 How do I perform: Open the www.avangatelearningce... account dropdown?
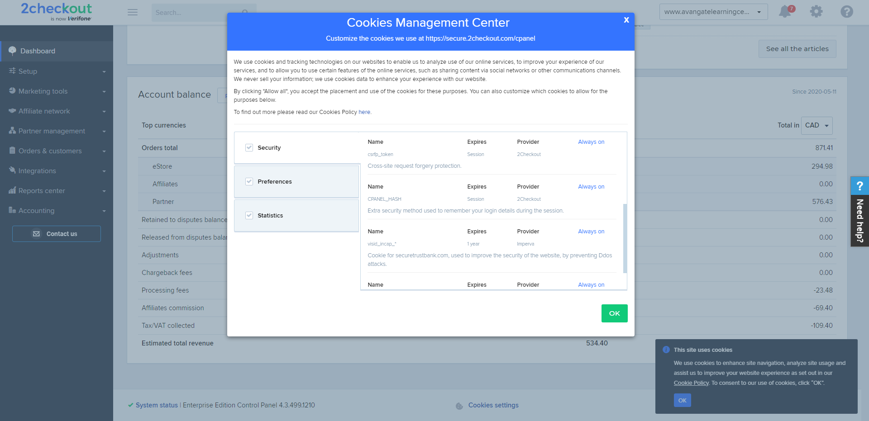(x=713, y=12)
